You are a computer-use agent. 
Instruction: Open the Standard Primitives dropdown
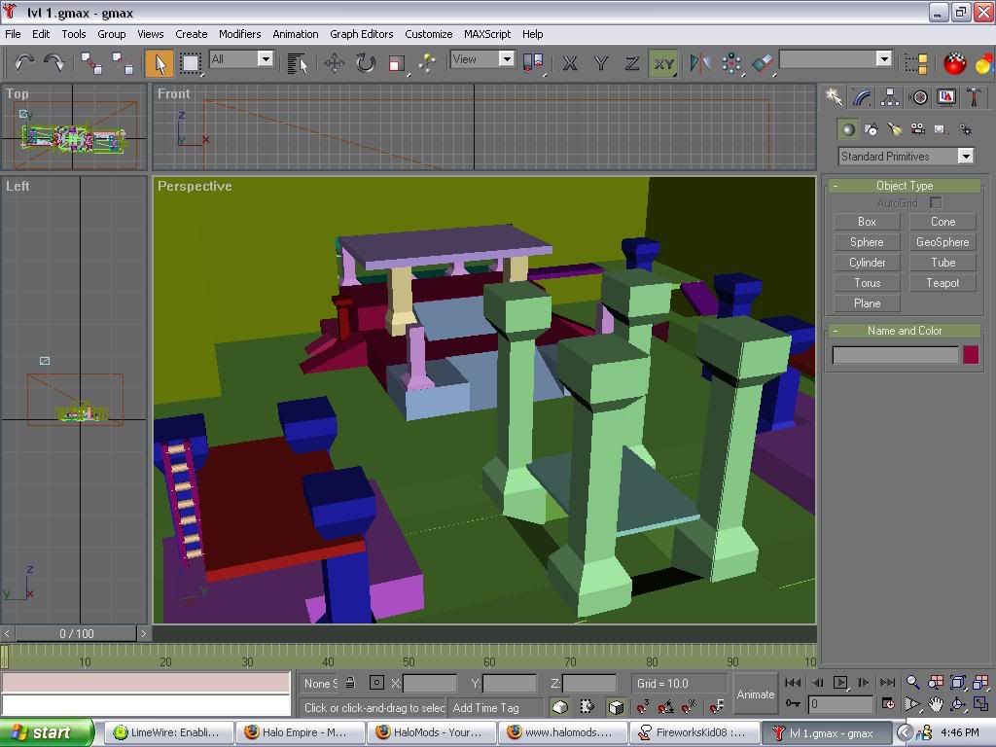(x=907, y=157)
